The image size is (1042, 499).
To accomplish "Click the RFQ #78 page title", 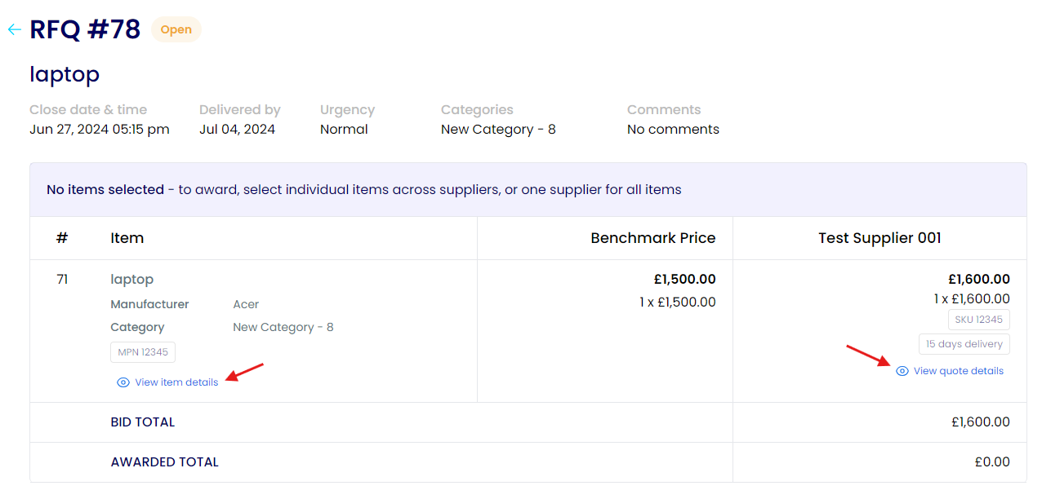I will [x=85, y=29].
